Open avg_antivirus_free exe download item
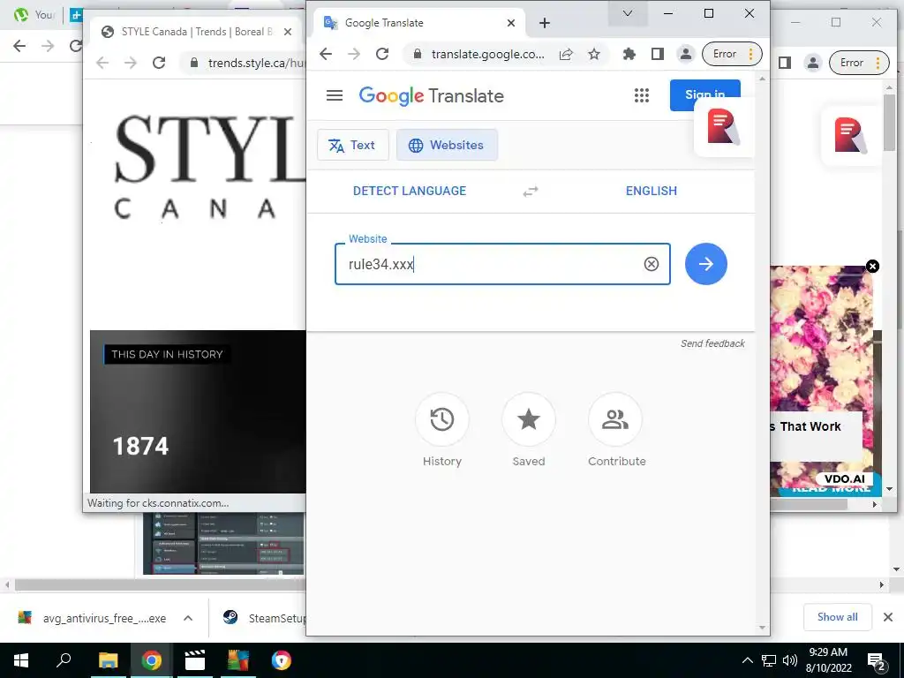Image resolution: width=904 pixels, height=678 pixels. click(x=92, y=618)
